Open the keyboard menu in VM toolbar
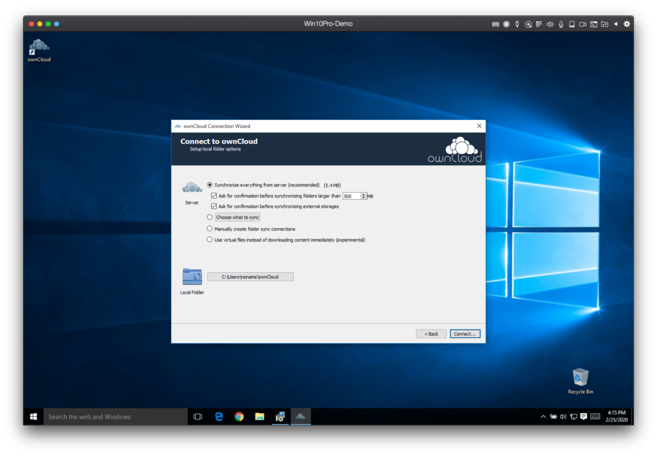This screenshot has width=657, height=456. [495, 24]
